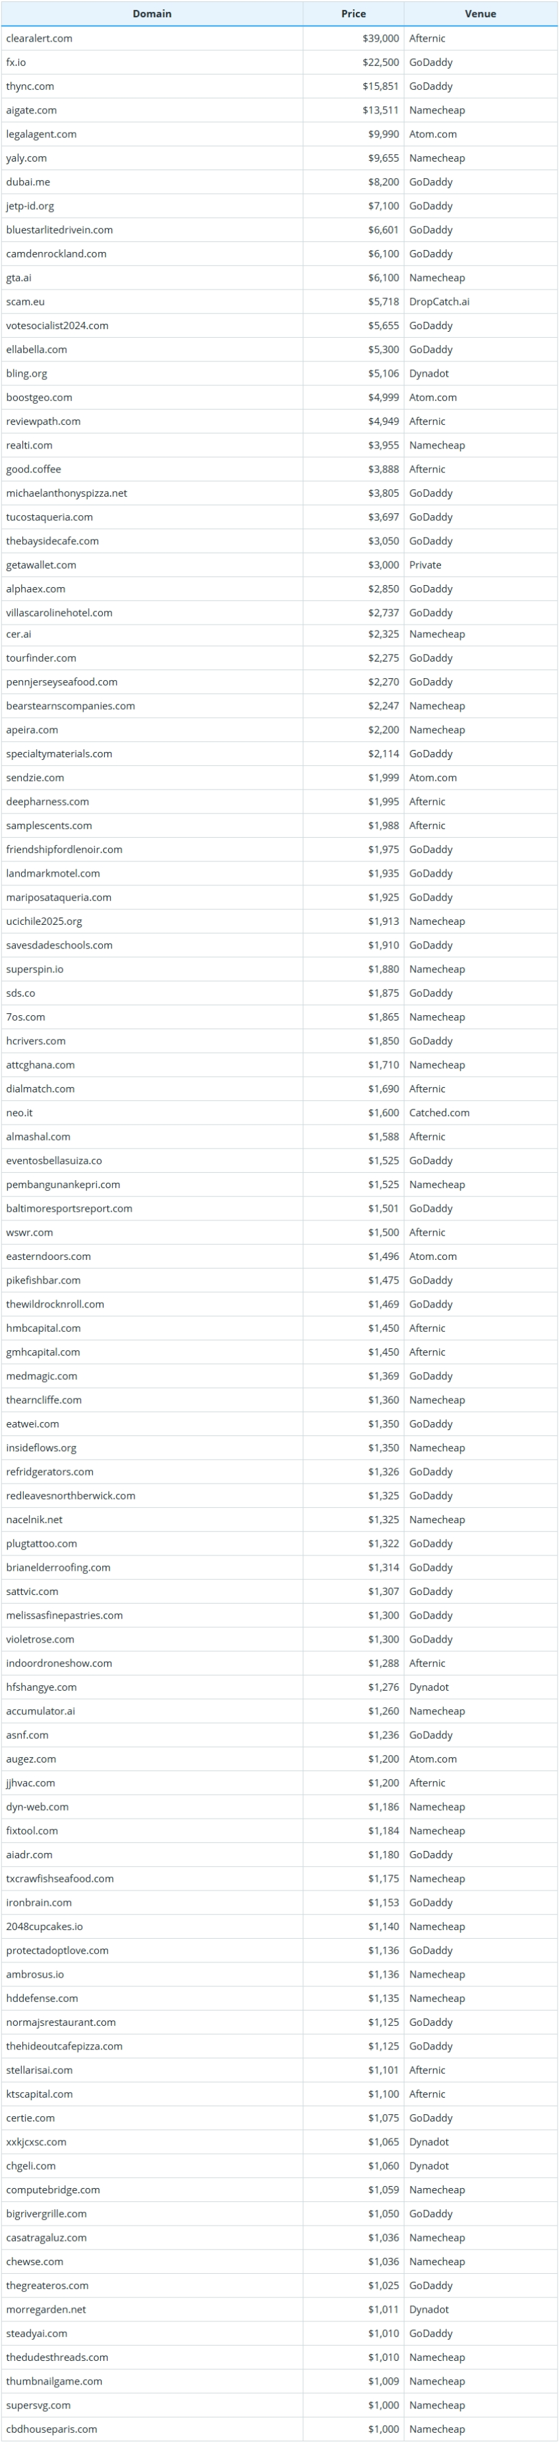Select good.coffee domain
Screen dimensions: 559x2442
point(33,469)
